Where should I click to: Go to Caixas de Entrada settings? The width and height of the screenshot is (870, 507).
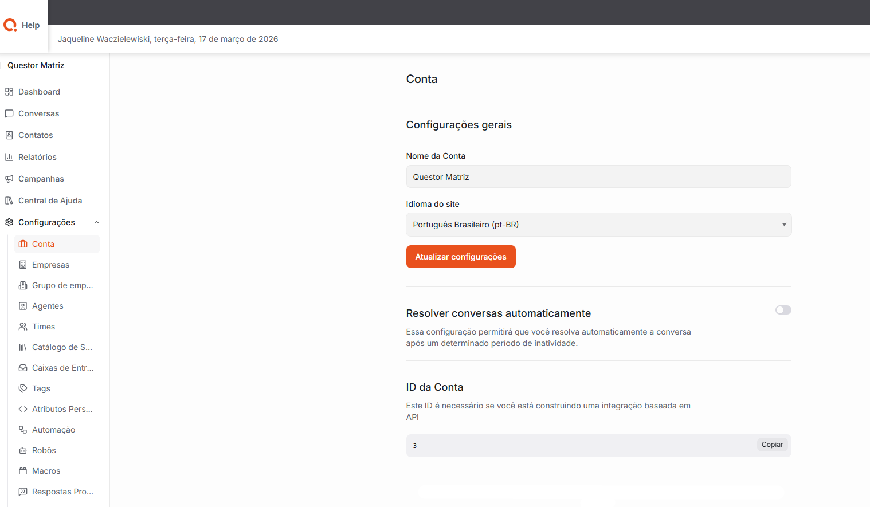click(x=62, y=368)
